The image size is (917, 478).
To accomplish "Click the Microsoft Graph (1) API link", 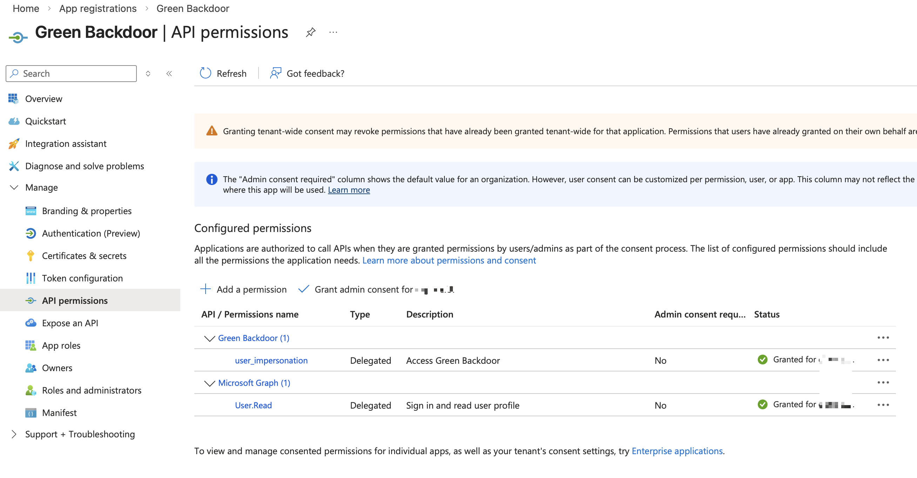I will [254, 383].
